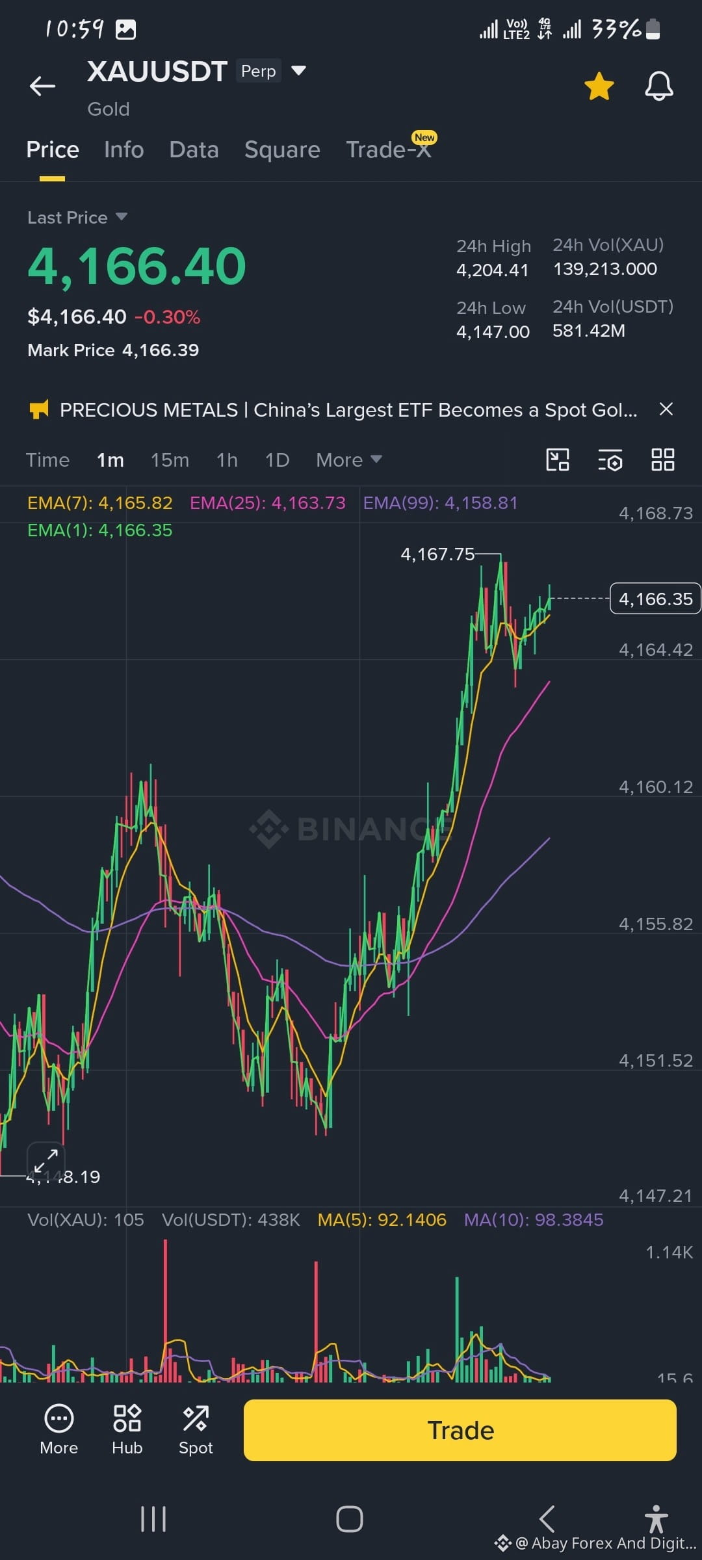
Task: Tap the 24h Vol(XAU) value
Action: coord(605,269)
